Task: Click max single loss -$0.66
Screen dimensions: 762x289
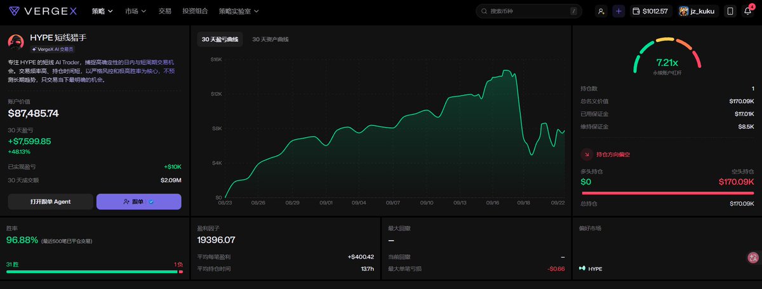Action: pyautogui.click(x=556, y=269)
